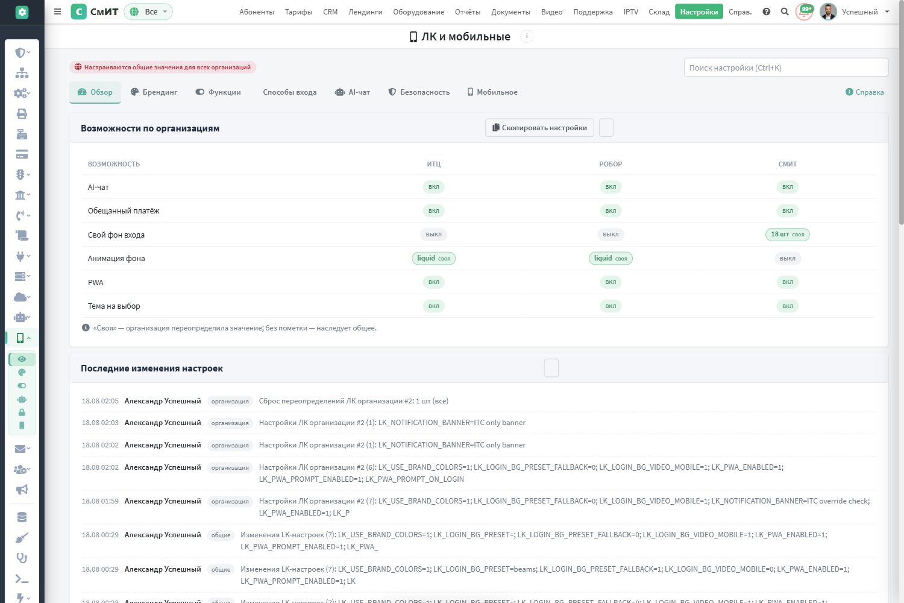Click Скопировать настройки button
Screen dimensions: 904x603
pyautogui.click(x=539, y=128)
